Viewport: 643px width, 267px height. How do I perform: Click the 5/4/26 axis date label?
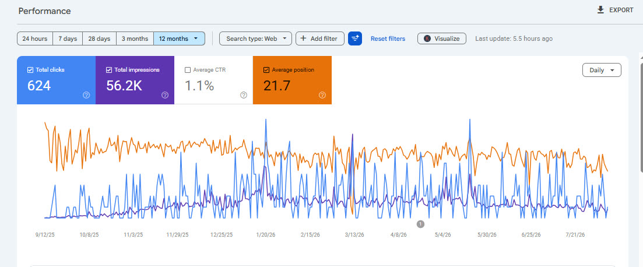coord(442,235)
